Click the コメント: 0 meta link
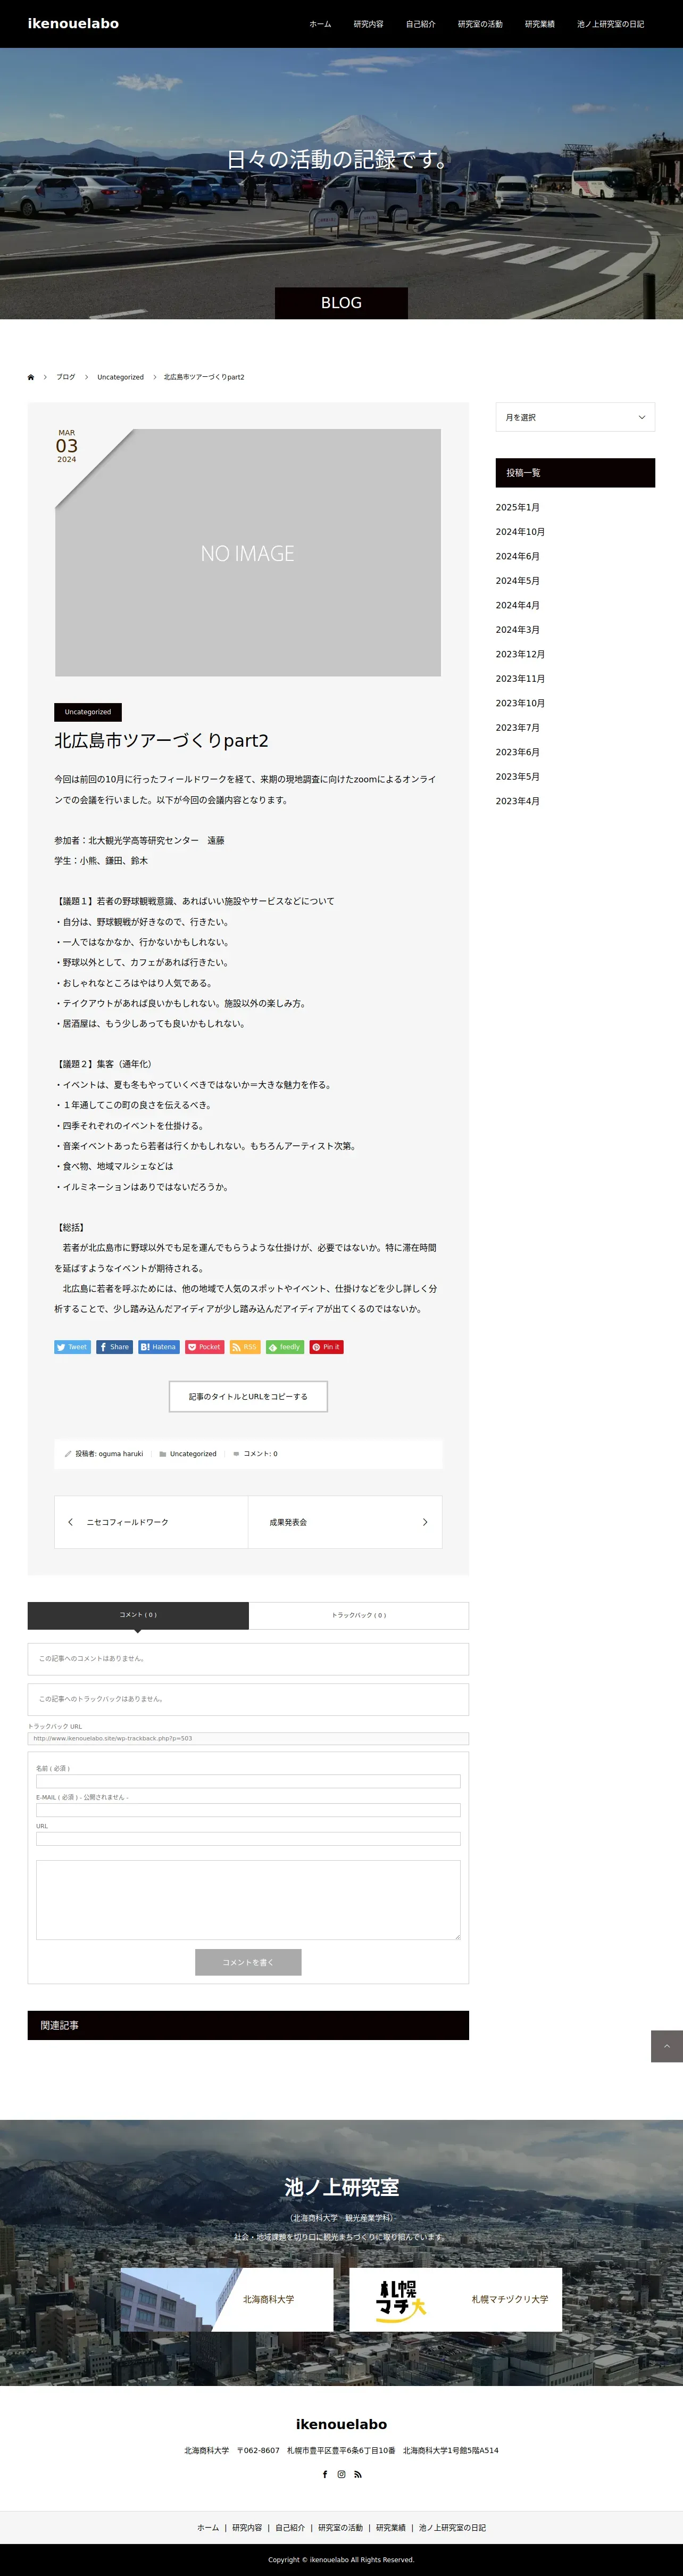The width and height of the screenshot is (683, 2576). tap(260, 1454)
